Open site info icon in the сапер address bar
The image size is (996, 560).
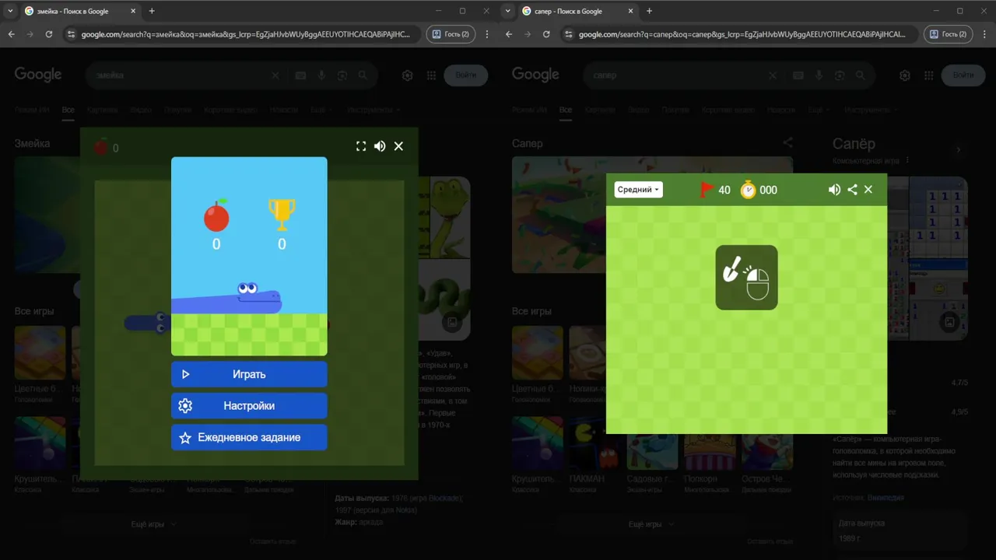[569, 34]
